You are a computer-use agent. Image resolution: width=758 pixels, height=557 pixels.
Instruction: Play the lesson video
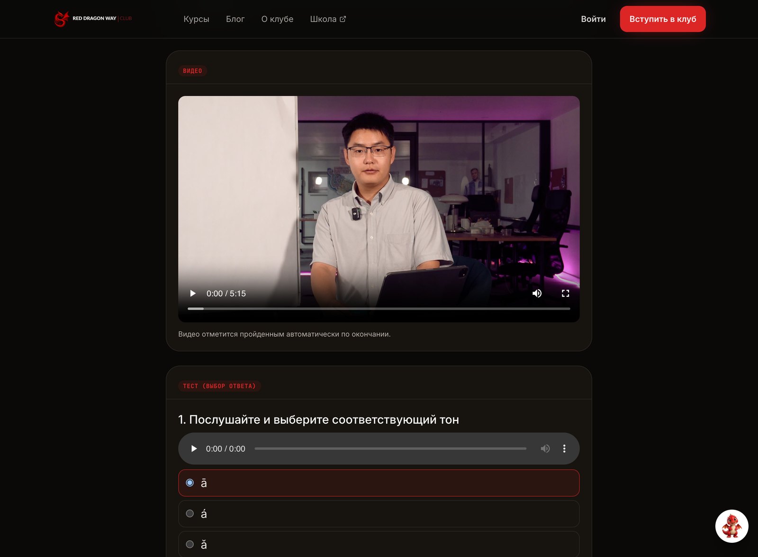coord(193,293)
